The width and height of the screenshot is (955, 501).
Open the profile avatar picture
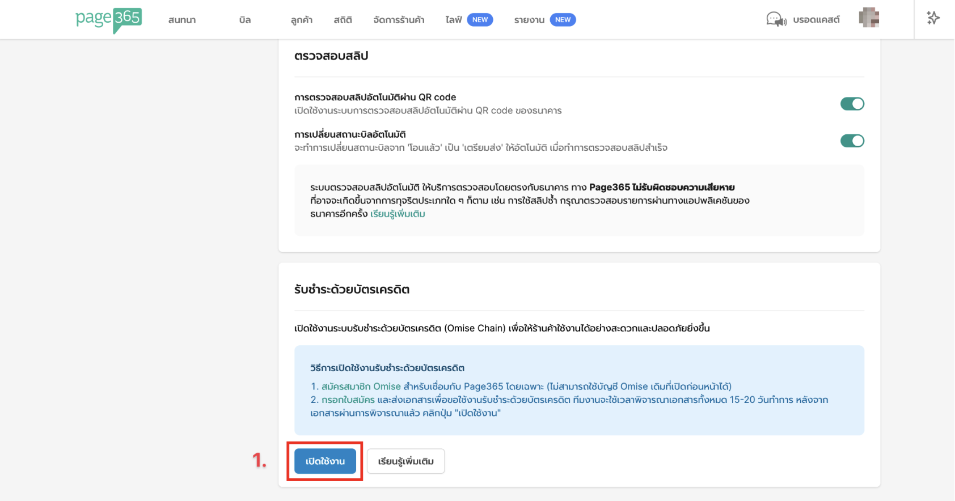pyautogui.click(x=868, y=18)
